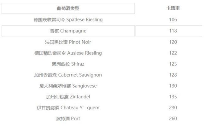Select the Chateau Y'quem row name
Viewport: 205px width, 127px height.
pos(68,108)
